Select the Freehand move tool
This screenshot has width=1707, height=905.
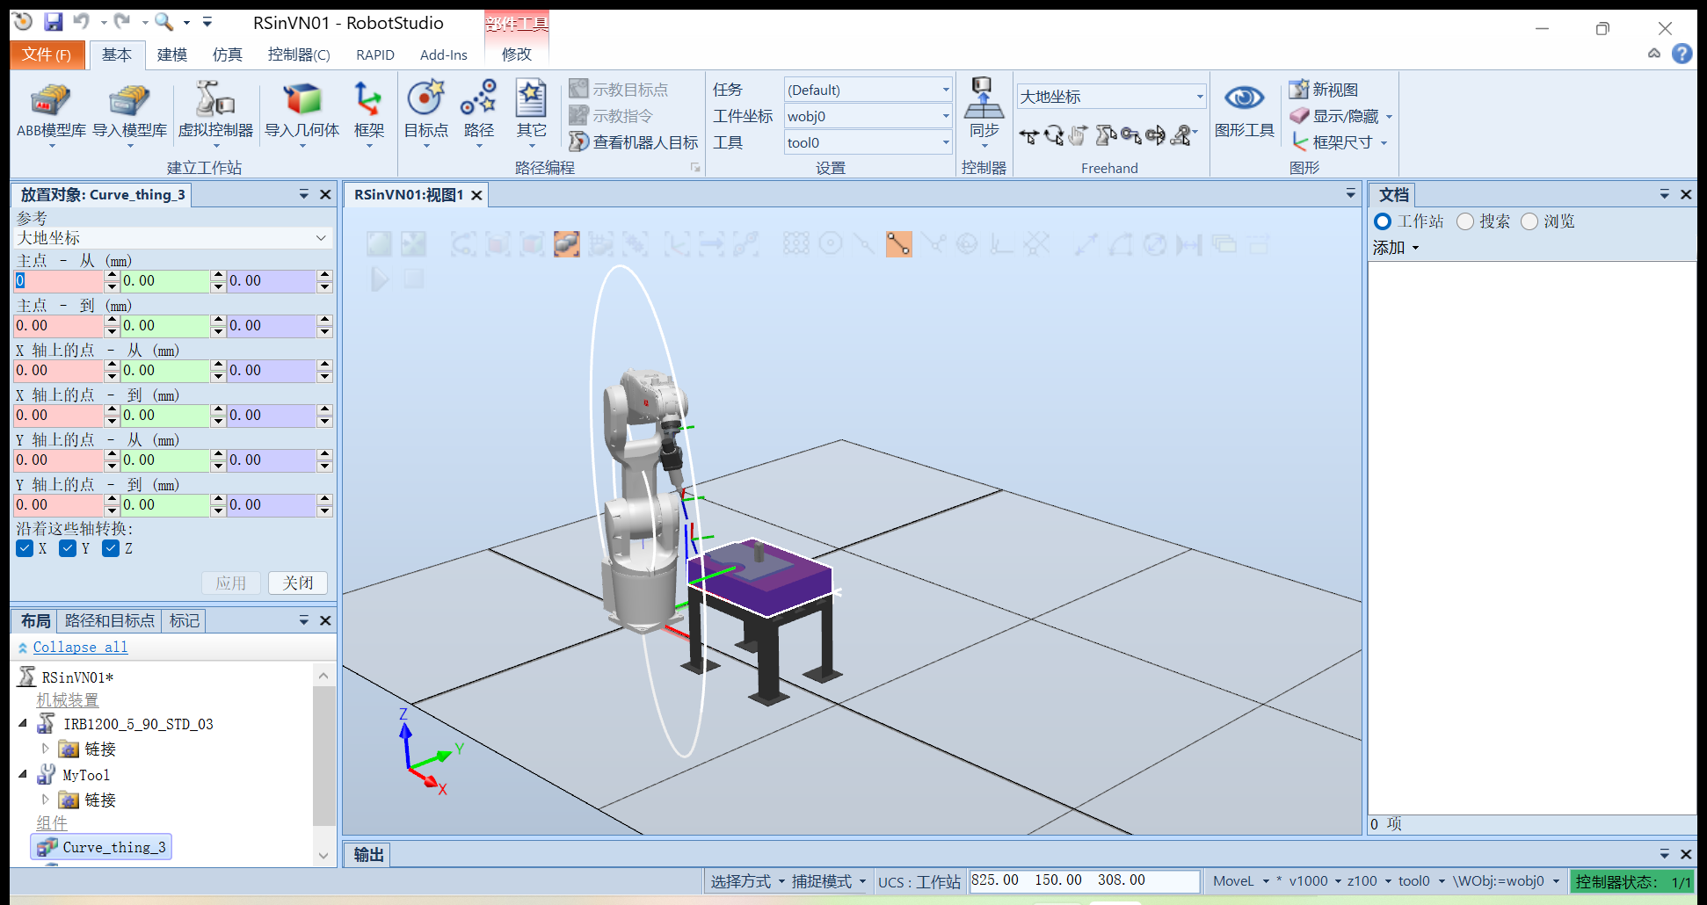tap(1028, 136)
